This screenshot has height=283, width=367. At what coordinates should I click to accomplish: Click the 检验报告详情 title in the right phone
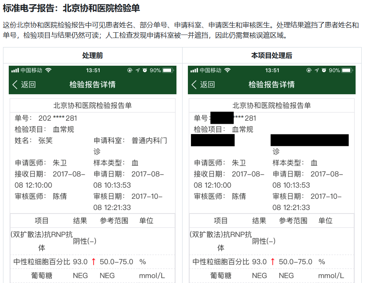tap(272, 85)
